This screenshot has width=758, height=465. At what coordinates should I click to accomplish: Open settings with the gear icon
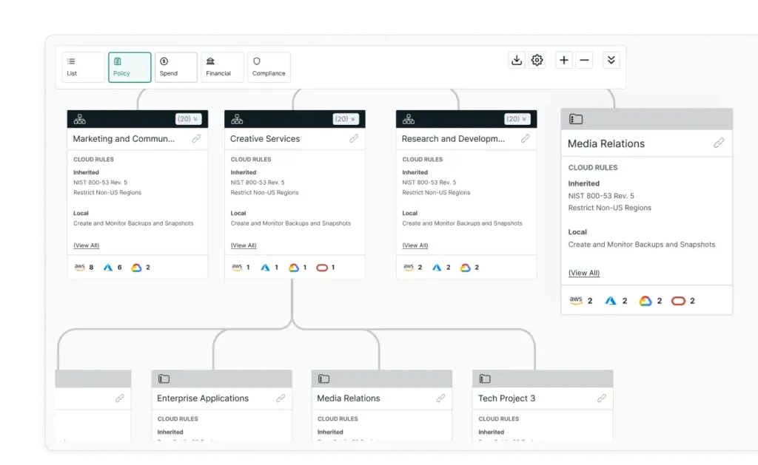(537, 61)
